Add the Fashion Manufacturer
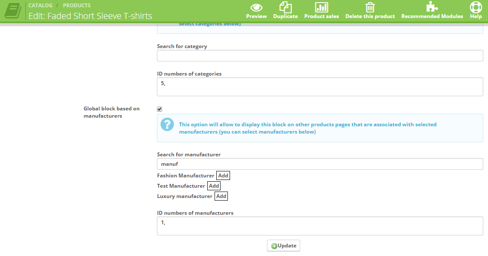This screenshot has width=488, height=256. tap(223, 175)
